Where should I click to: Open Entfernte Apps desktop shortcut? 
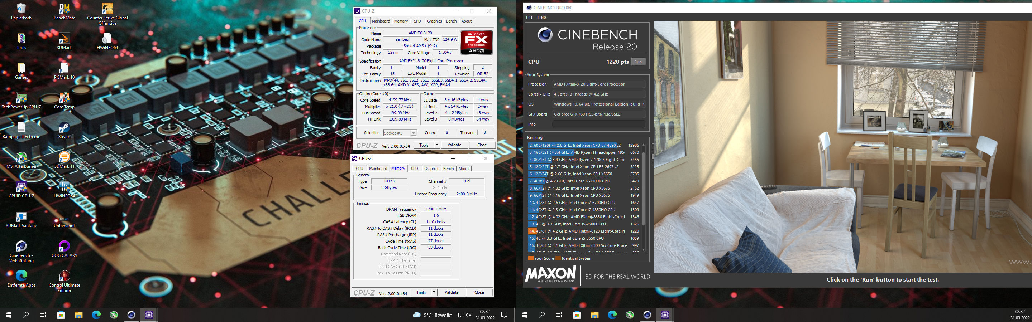coord(21,279)
